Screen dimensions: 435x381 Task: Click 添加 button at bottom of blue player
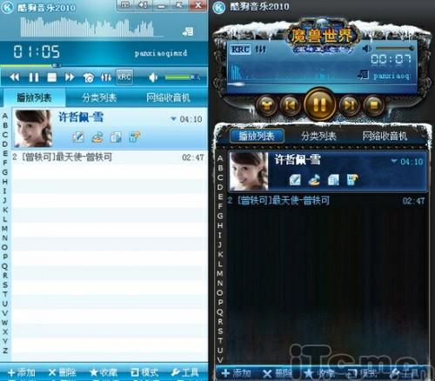tap(22, 372)
